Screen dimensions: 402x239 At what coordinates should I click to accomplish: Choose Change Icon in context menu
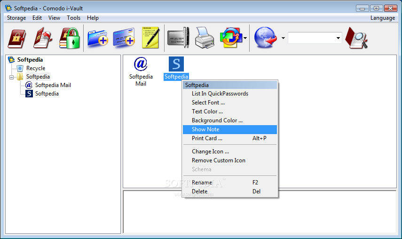point(230,151)
